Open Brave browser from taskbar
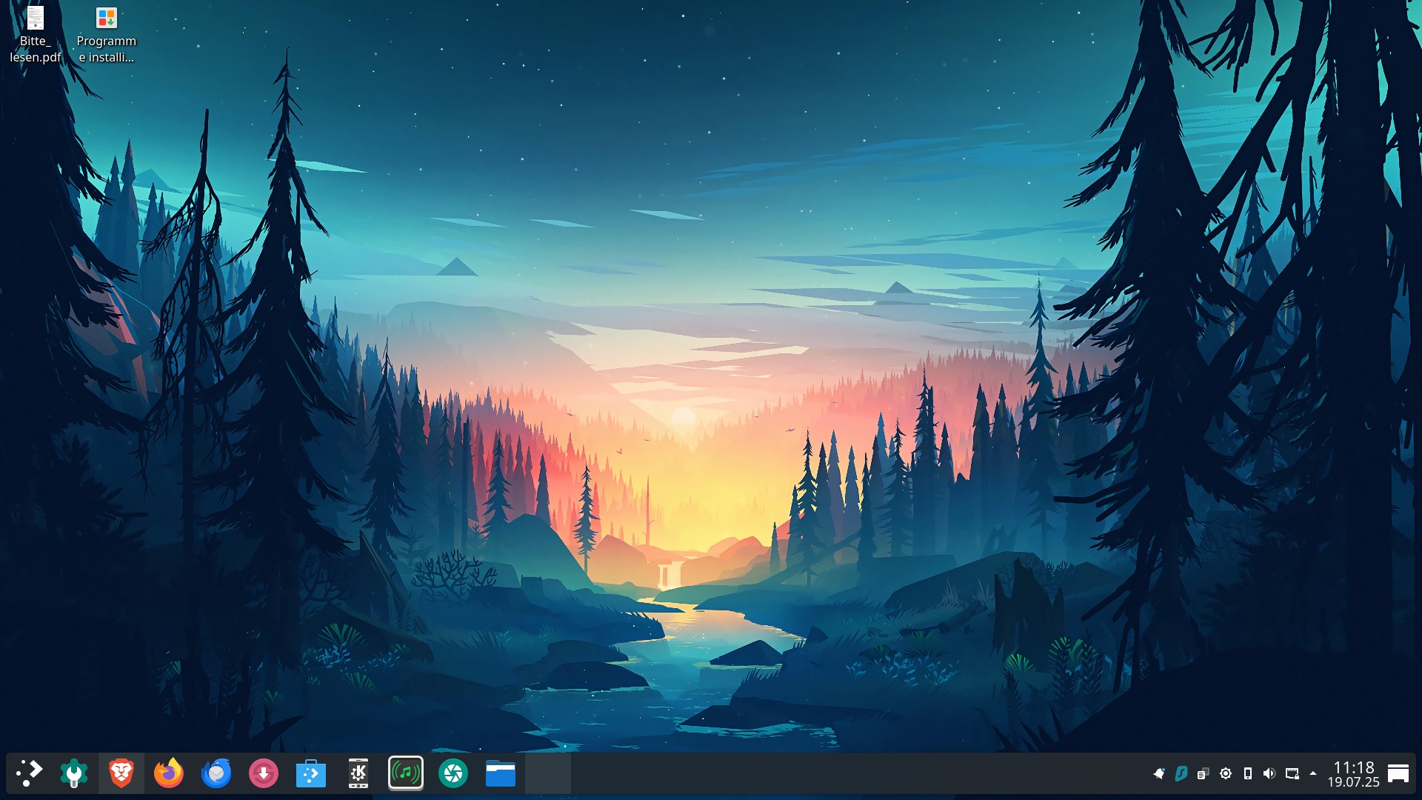1422x800 pixels. (121, 773)
